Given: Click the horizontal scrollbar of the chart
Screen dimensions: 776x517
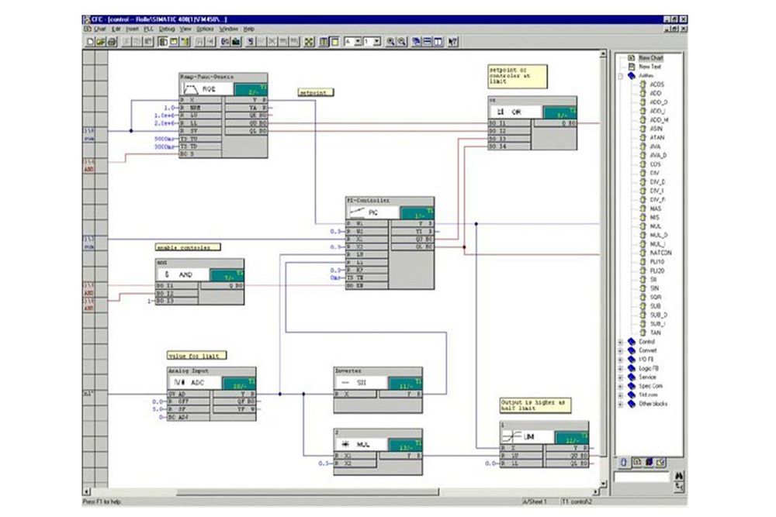Looking at the screenshot, I should click(x=310, y=491).
